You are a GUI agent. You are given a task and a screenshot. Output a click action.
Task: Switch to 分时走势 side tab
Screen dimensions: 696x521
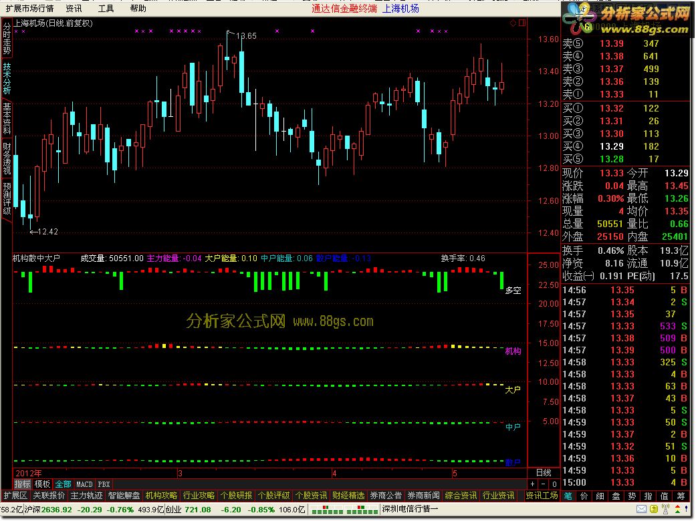(7, 39)
